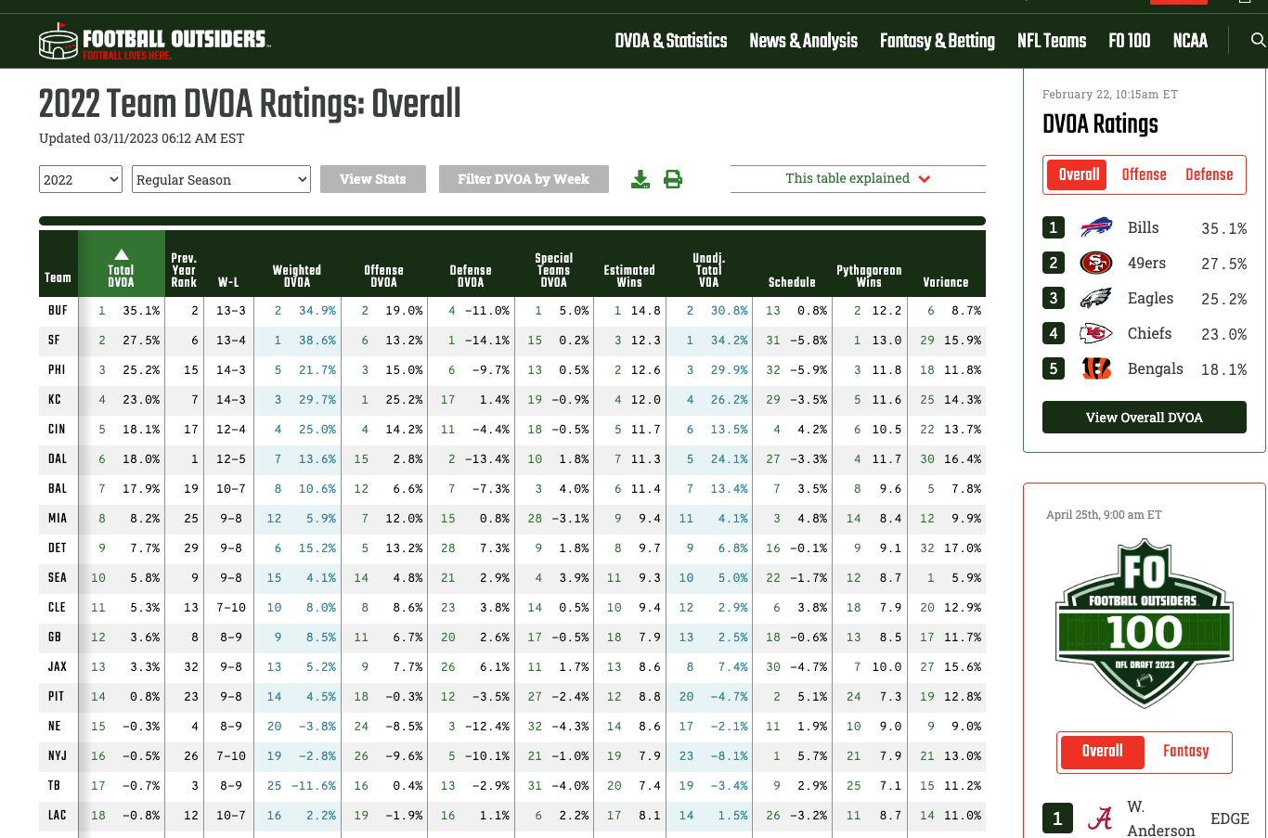
Task: Click the View Stats button
Action: pyautogui.click(x=373, y=179)
